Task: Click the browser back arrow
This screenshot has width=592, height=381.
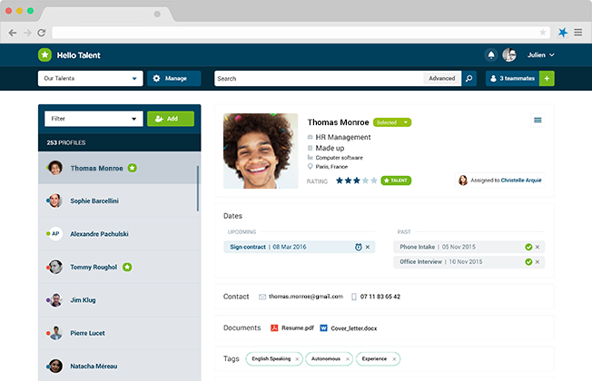Action: (x=13, y=33)
